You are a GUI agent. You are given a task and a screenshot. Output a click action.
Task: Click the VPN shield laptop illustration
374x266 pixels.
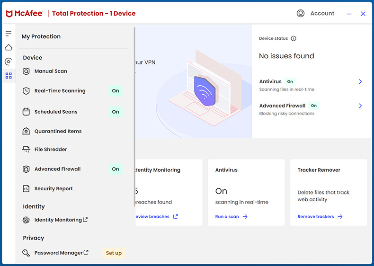coord(205,88)
